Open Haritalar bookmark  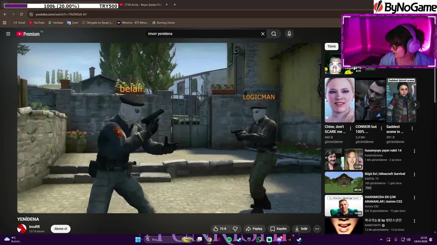[56, 22]
